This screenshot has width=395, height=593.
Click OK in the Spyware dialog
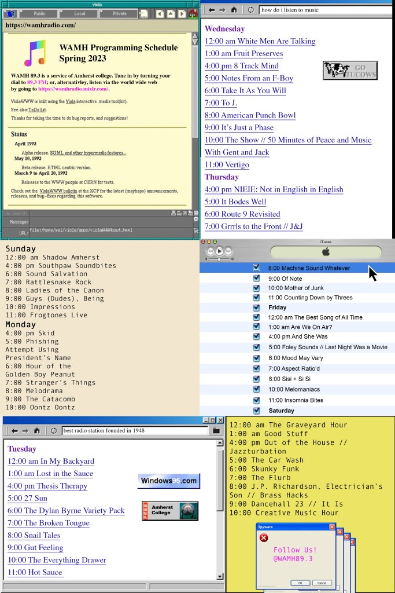(300, 583)
